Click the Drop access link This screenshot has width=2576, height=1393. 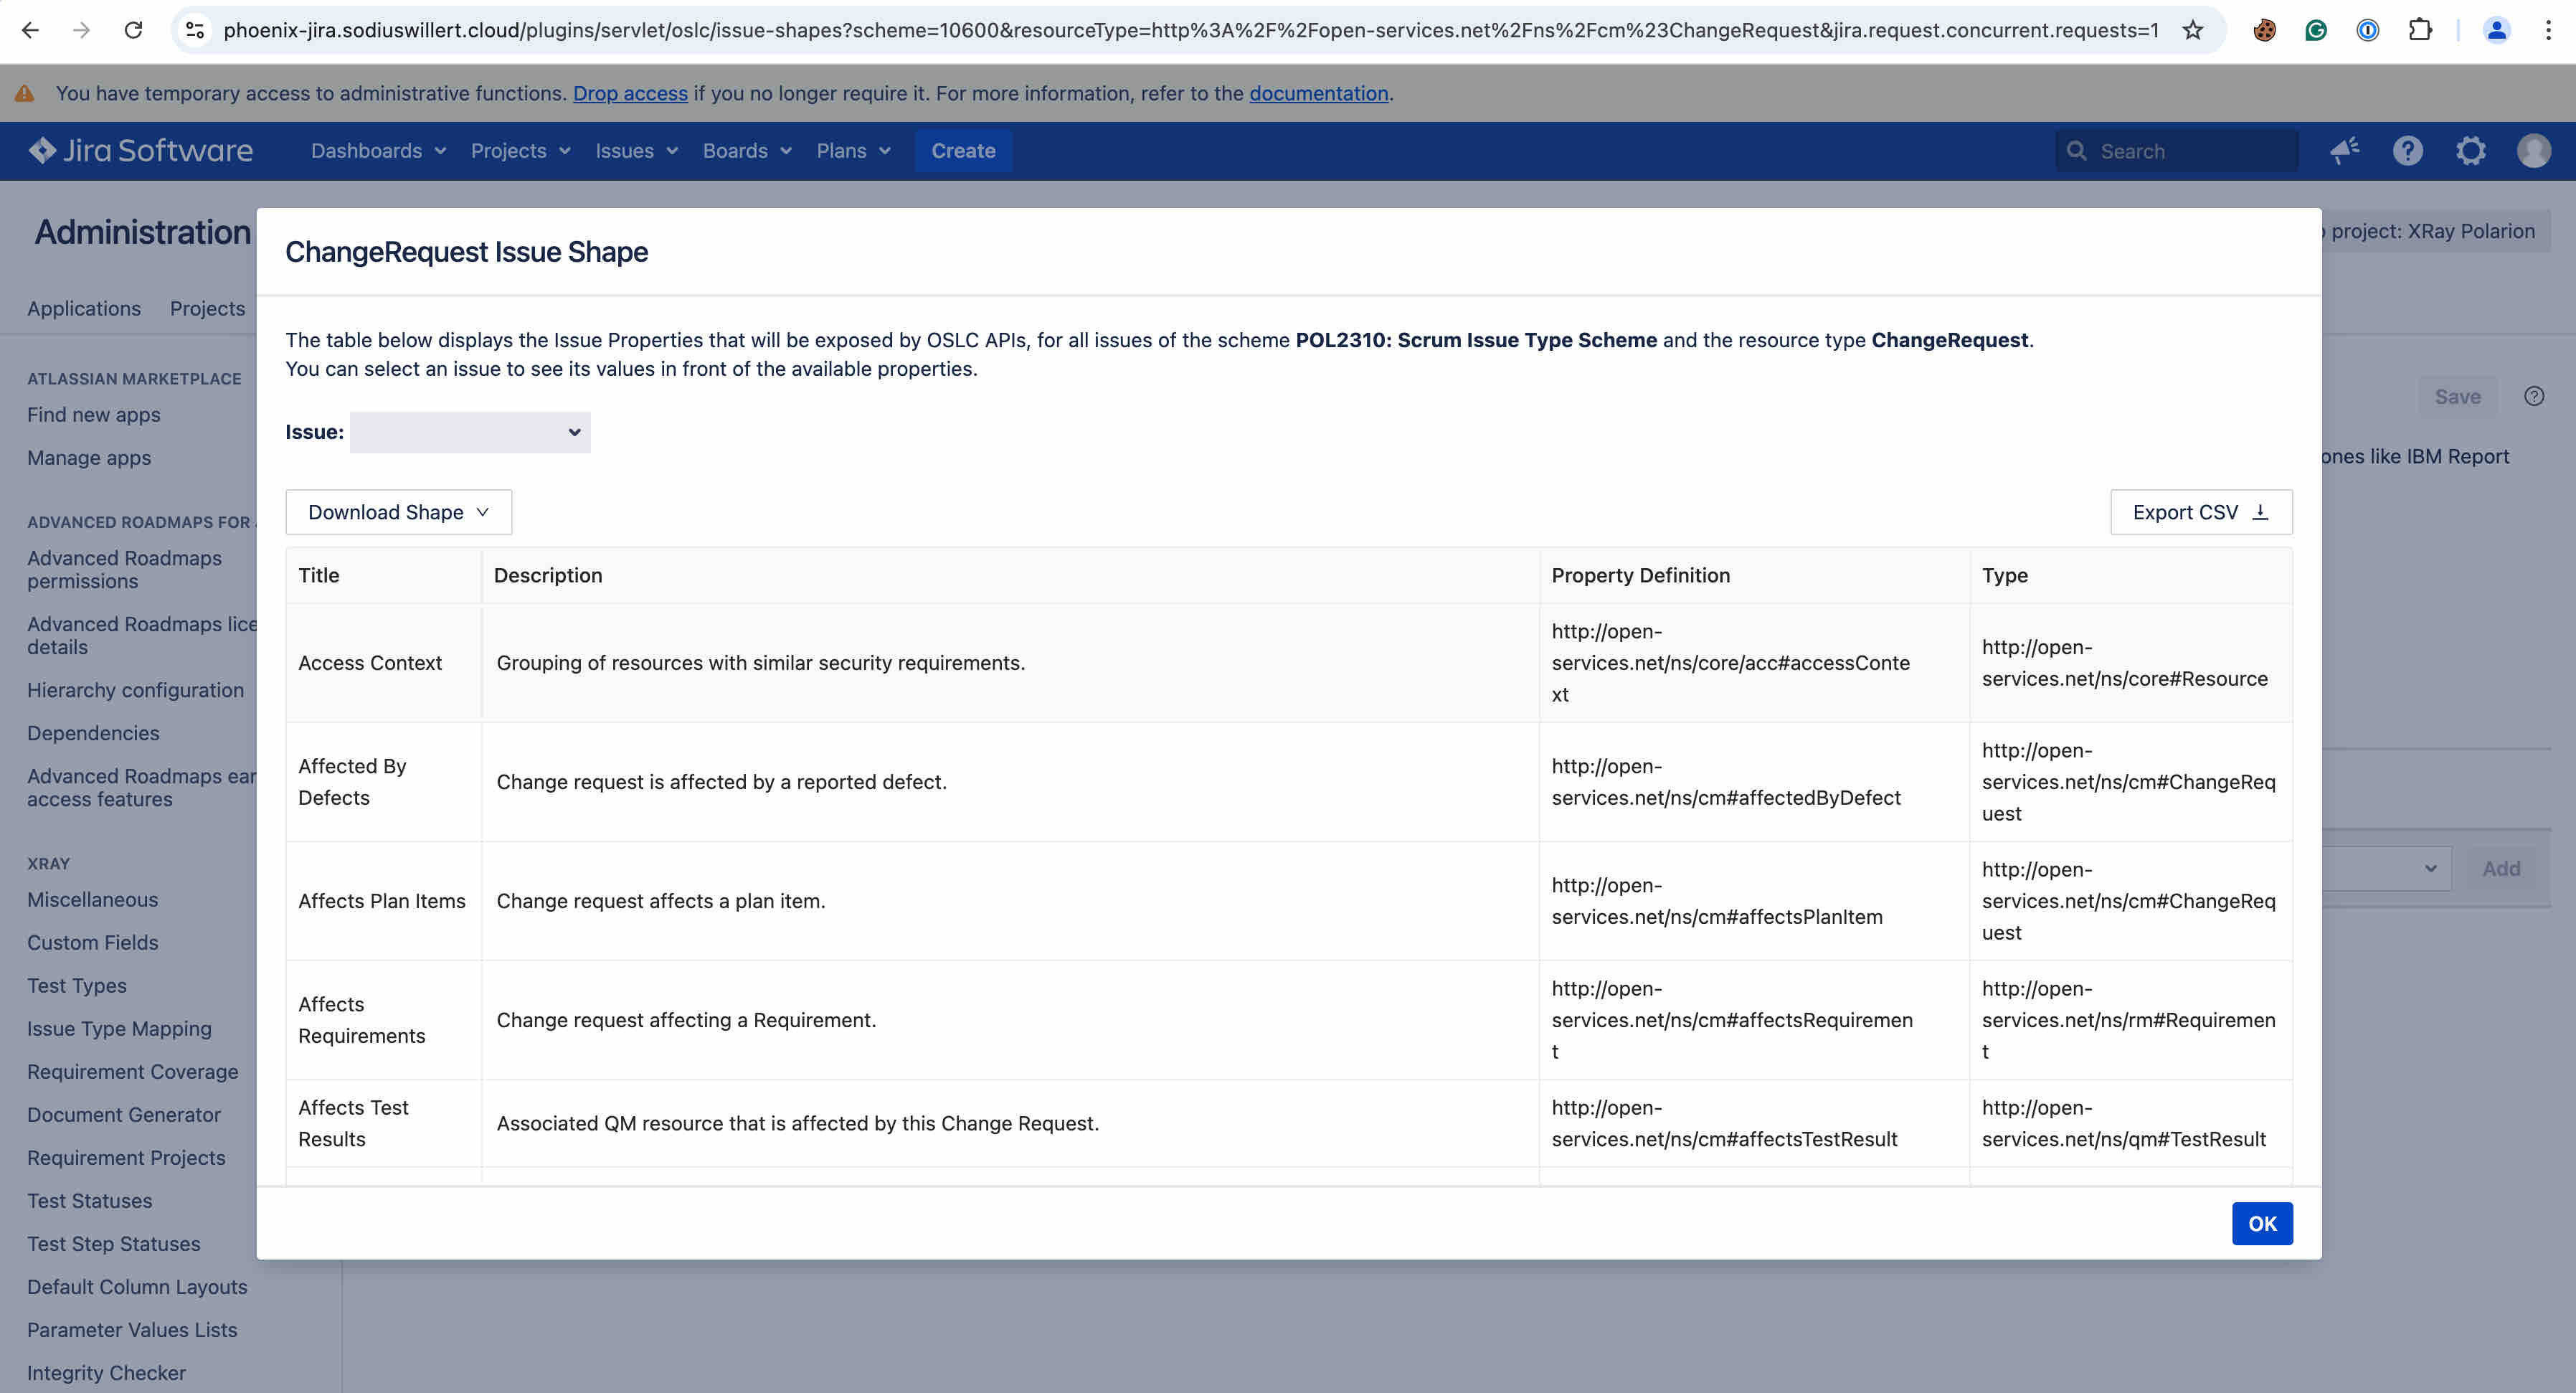pos(630,93)
